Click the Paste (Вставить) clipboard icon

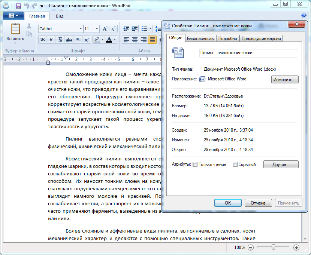pos(15,29)
